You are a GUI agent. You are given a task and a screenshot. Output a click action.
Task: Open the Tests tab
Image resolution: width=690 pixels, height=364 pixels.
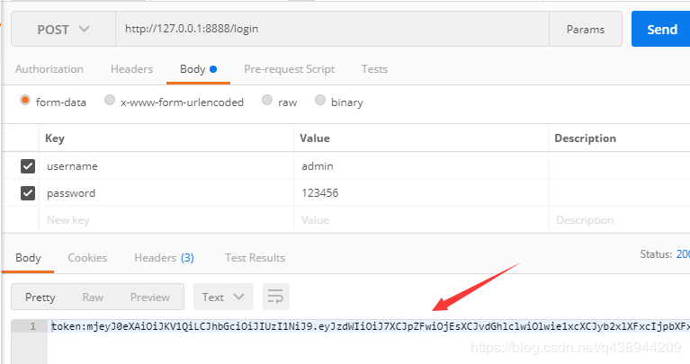coord(374,69)
